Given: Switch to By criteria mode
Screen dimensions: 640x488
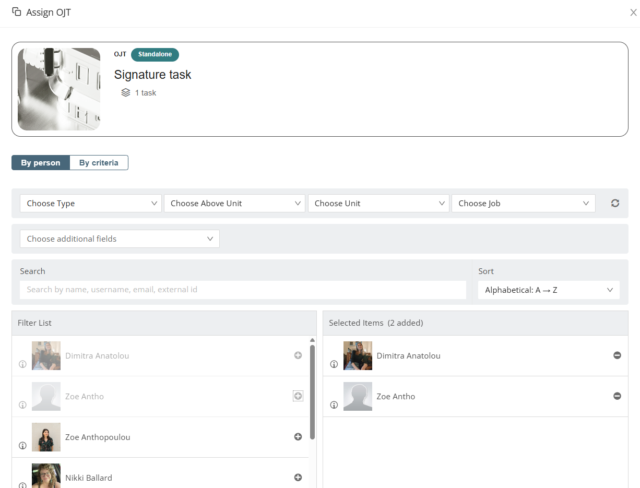Looking at the screenshot, I should (99, 163).
